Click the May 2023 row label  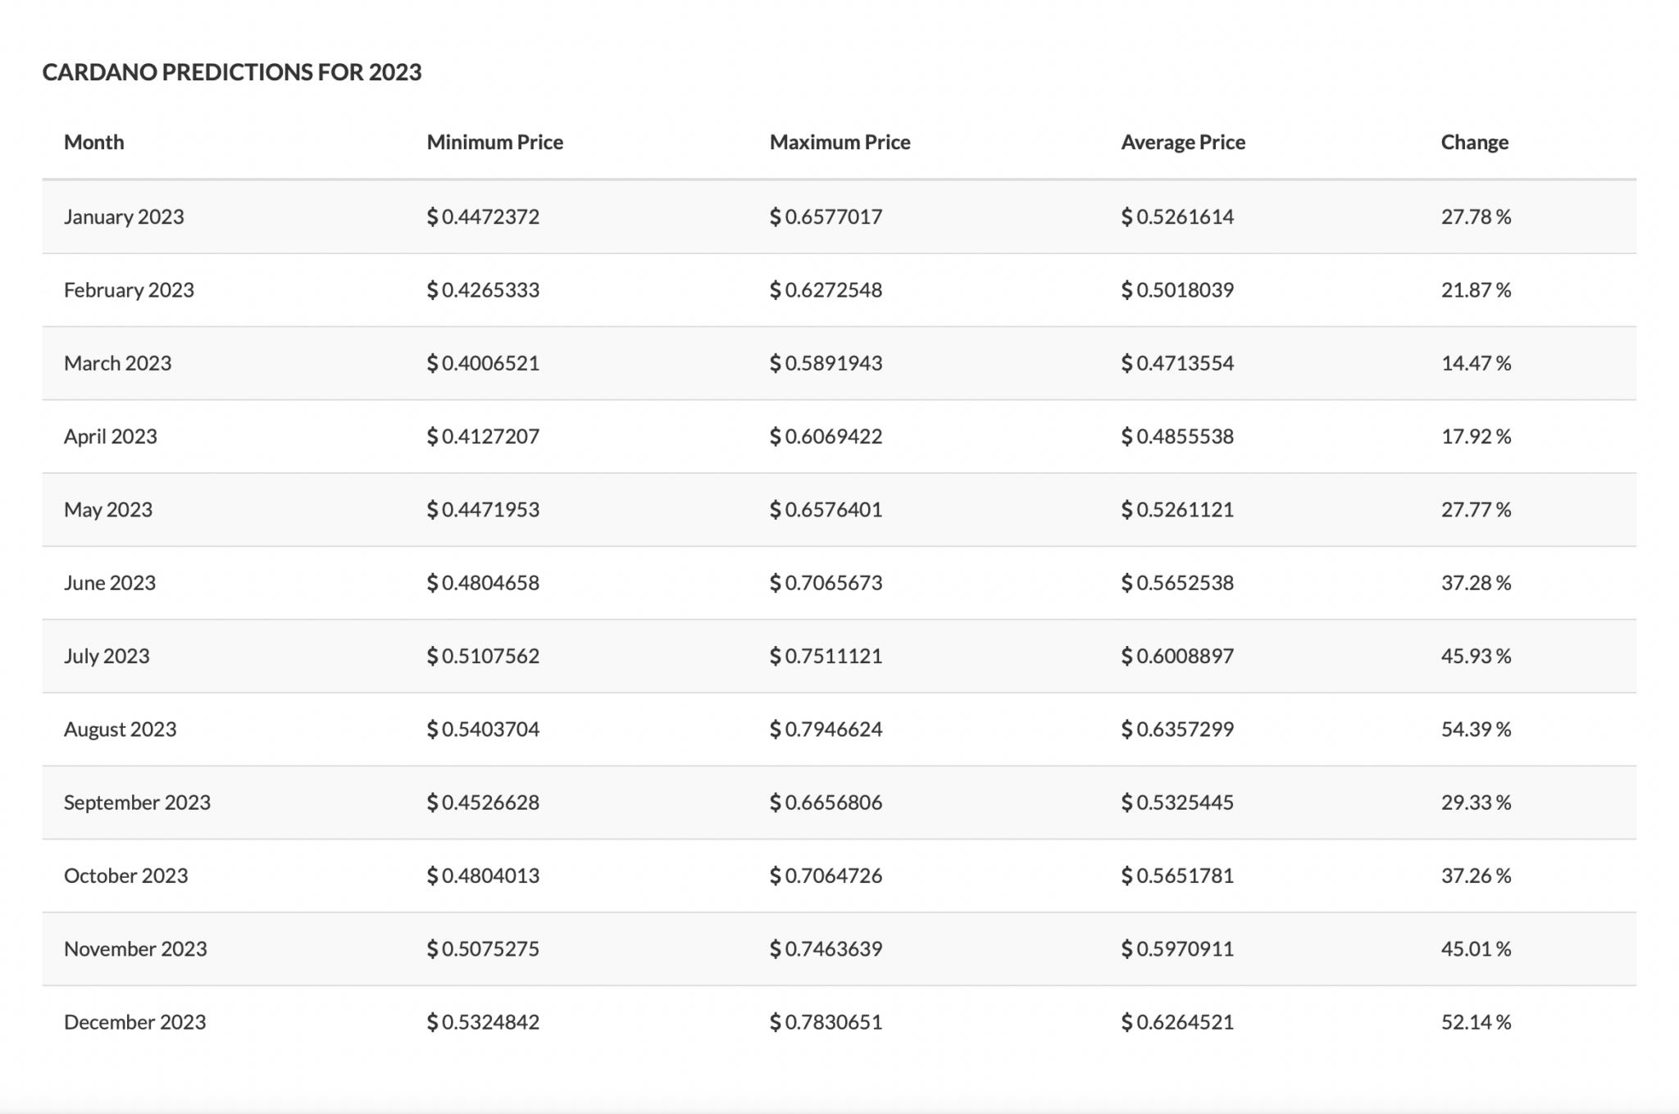(x=108, y=510)
